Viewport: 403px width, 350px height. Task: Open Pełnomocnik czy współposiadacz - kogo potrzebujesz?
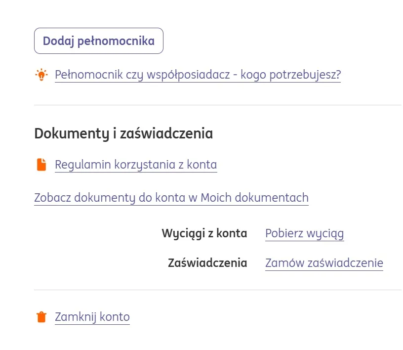[x=198, y=74]
